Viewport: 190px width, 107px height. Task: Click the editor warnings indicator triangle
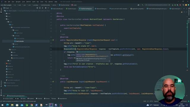(x=182, y=12)
